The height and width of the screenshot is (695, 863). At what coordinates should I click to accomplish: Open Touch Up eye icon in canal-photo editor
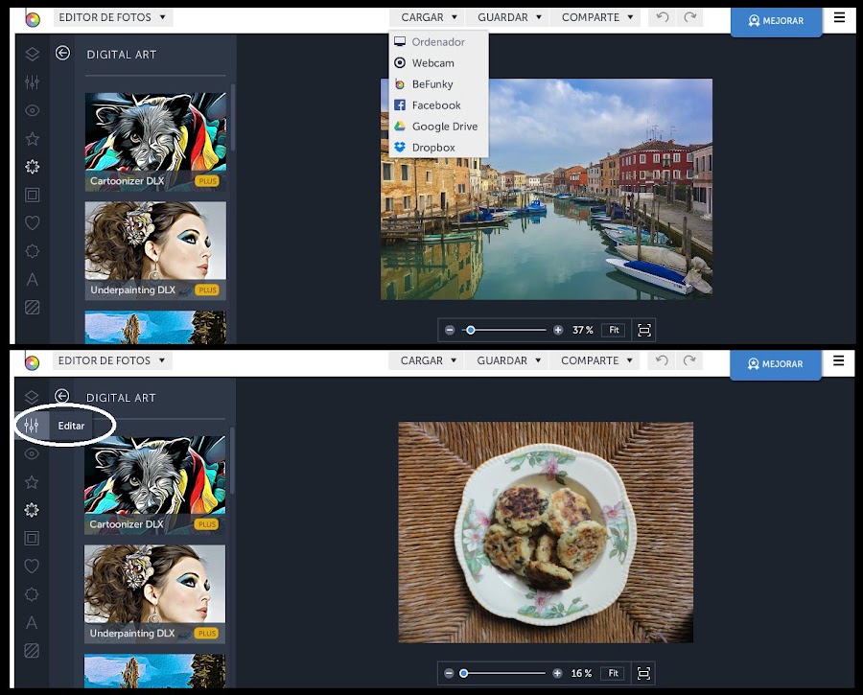pyautogui.click(x=32, y=110)
